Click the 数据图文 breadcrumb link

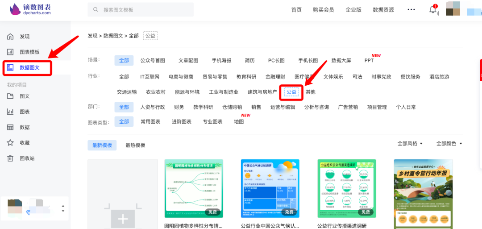[113, 36]
